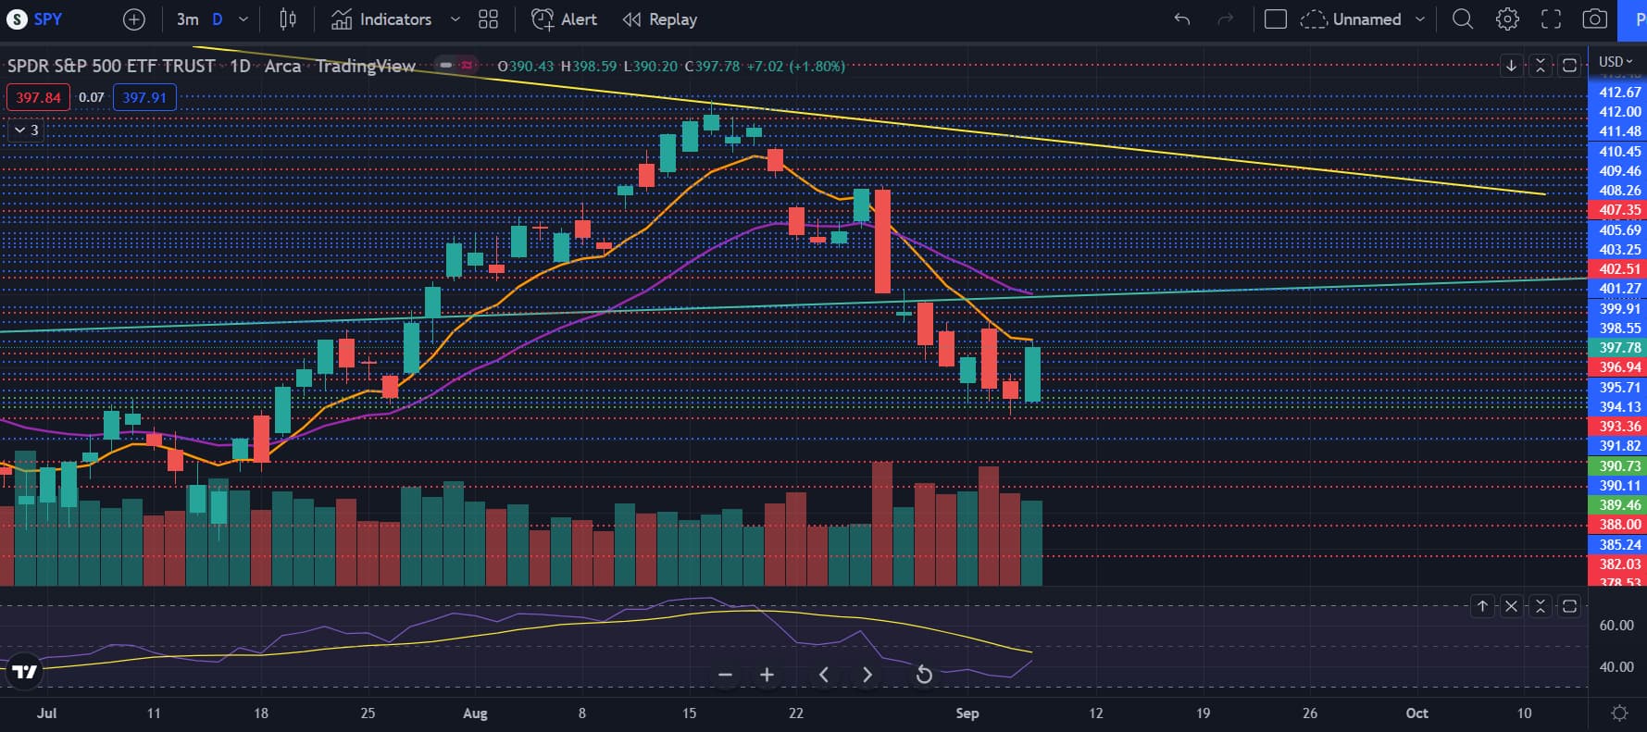Maximize the lower indicator pane

1569,606
